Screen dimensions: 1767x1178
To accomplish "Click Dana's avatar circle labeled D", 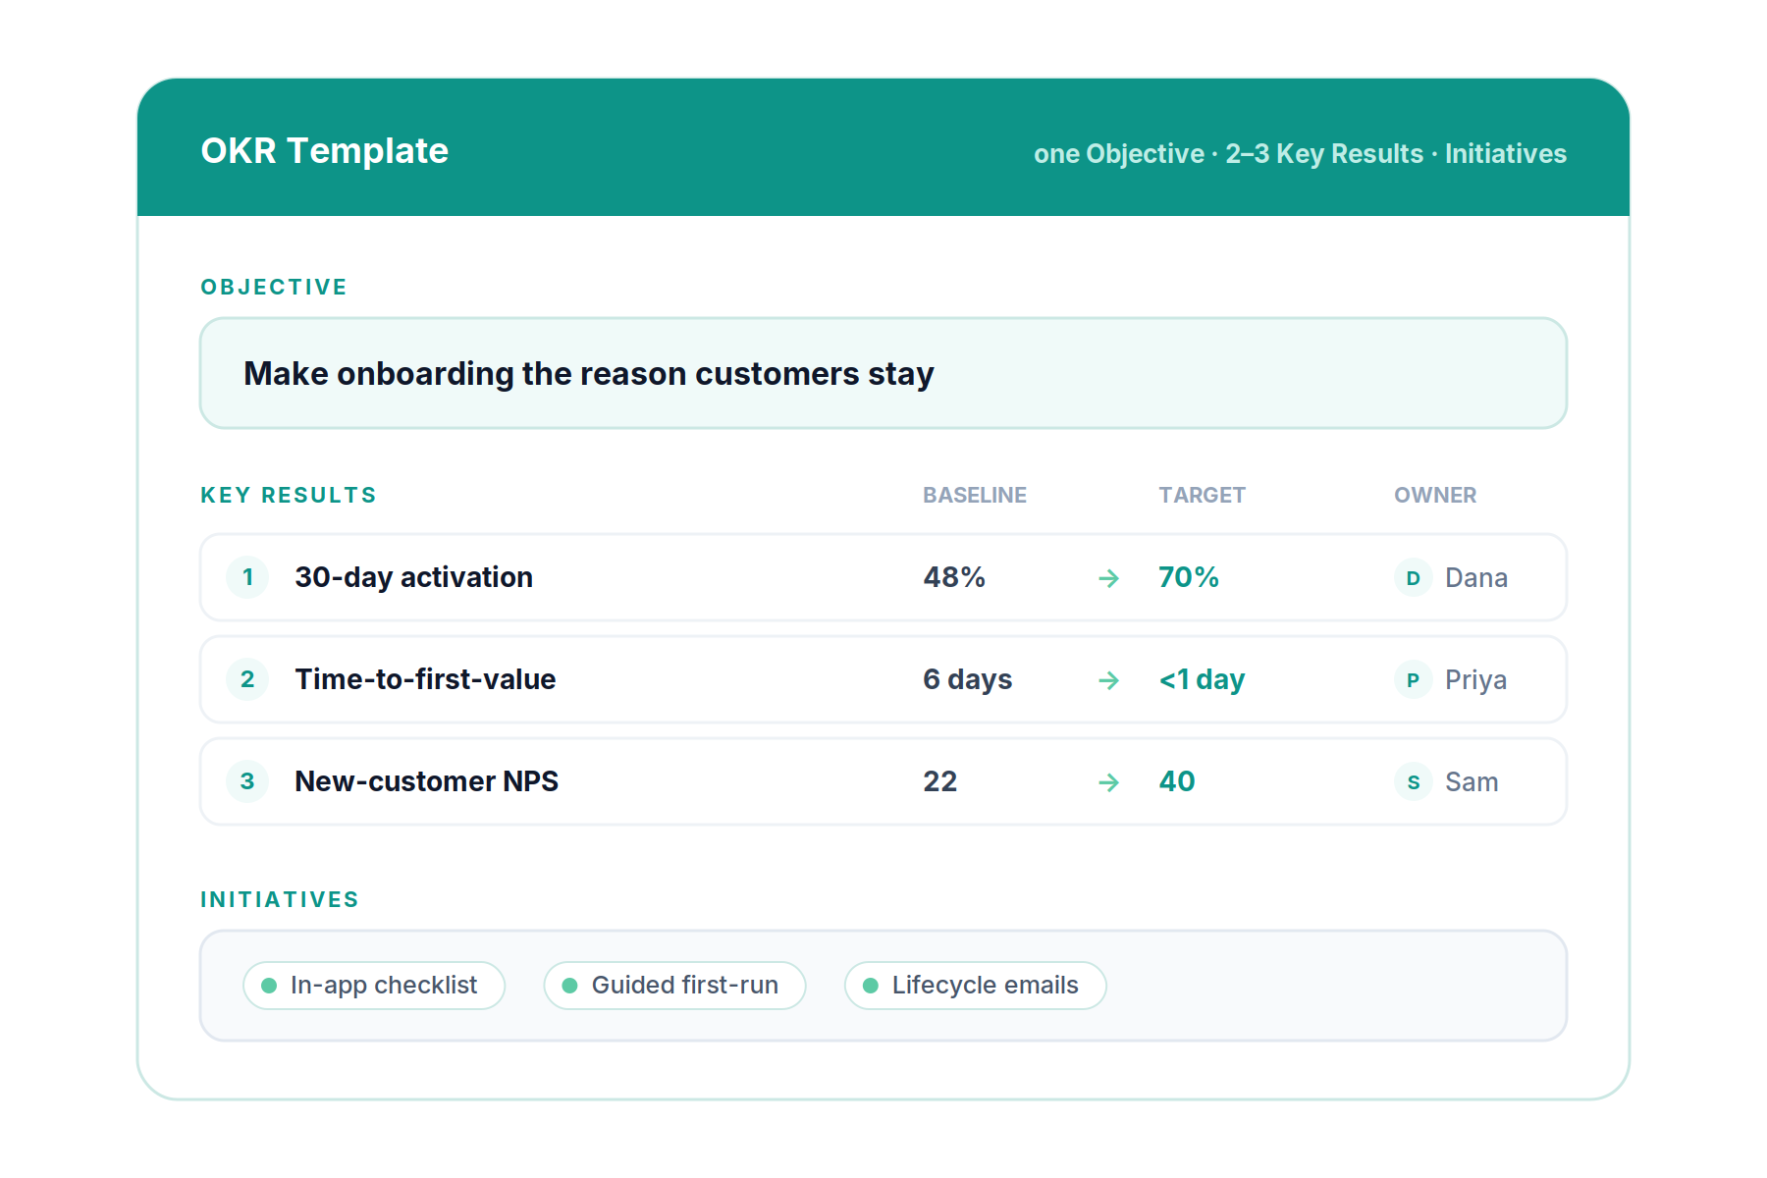I will pos(1414,577).
